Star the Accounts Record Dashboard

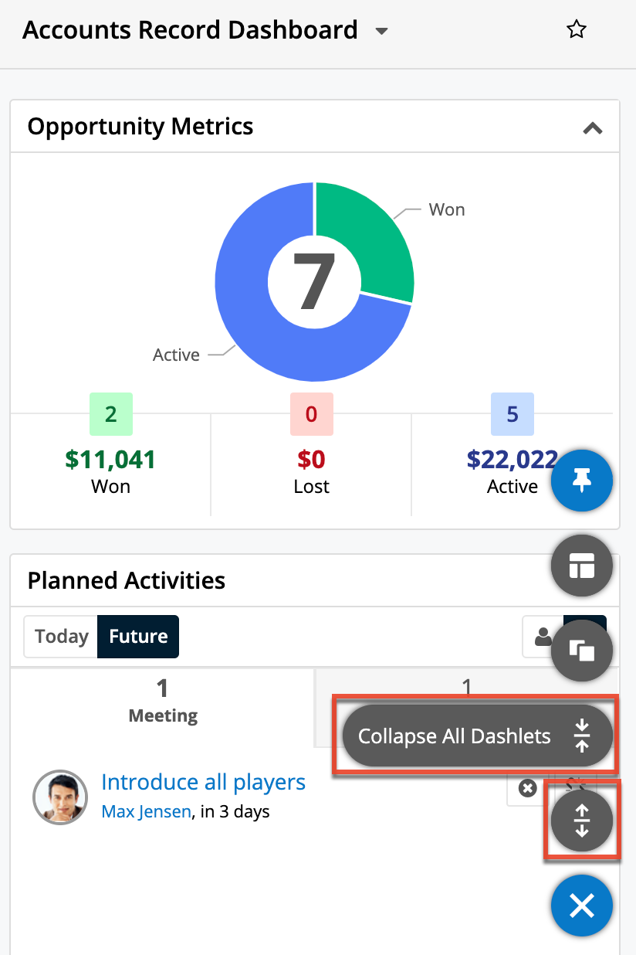tap(576, 29)
